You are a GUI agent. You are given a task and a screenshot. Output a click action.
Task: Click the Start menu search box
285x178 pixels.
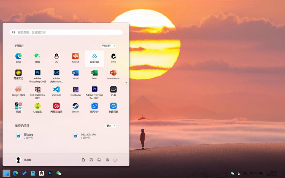click(x=66, y=32)
